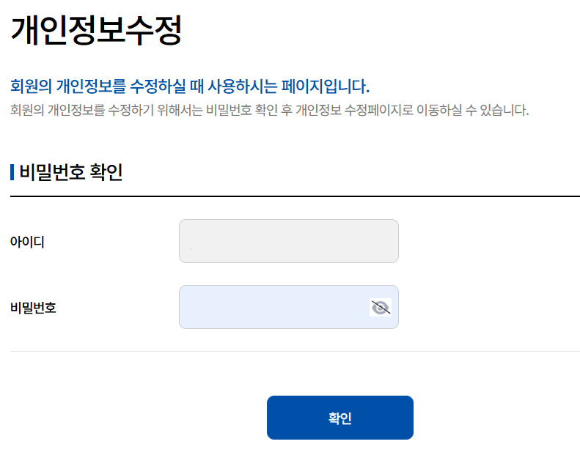Select the 비밀번호 field label

[33, 308]
